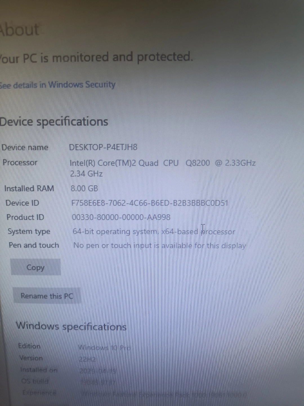
Task: Click the Product ID value 00330-80000-00000-AA998
Action: pyautogui.click(x=121, y=217)
